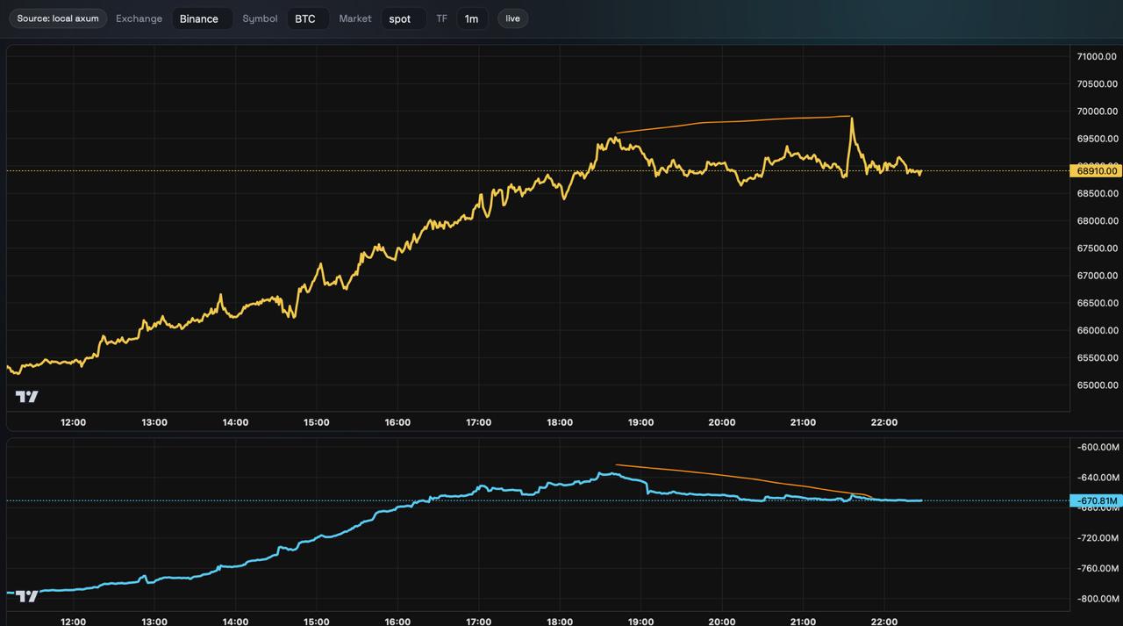This screenshot has width=1123, height=626.
Task: Click 22:00 on the lower chart time axis
Action: pos(883,621)
